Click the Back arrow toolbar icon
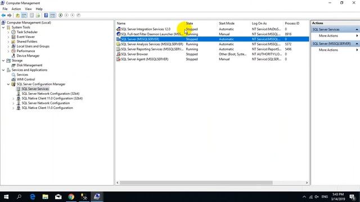This screenshot has width=360, height=202. (x=3, y=15)
